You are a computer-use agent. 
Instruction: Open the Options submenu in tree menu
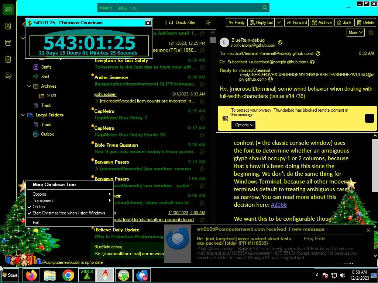point(69,194)
